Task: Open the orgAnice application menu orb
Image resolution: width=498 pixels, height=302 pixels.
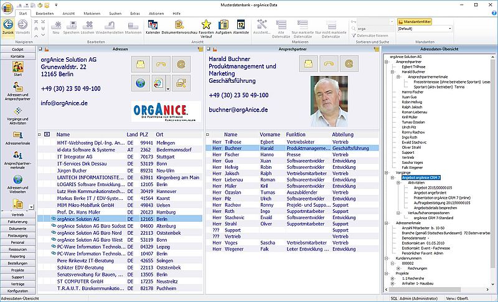Action: pyautogui.click(x=7, y=8)
